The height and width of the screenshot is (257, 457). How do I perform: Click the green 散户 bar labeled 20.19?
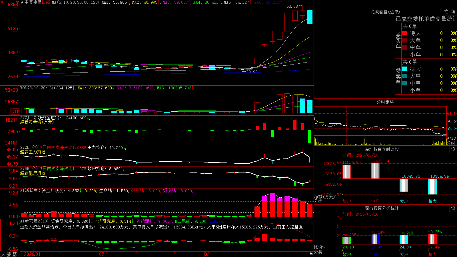[x=347, y=240]
